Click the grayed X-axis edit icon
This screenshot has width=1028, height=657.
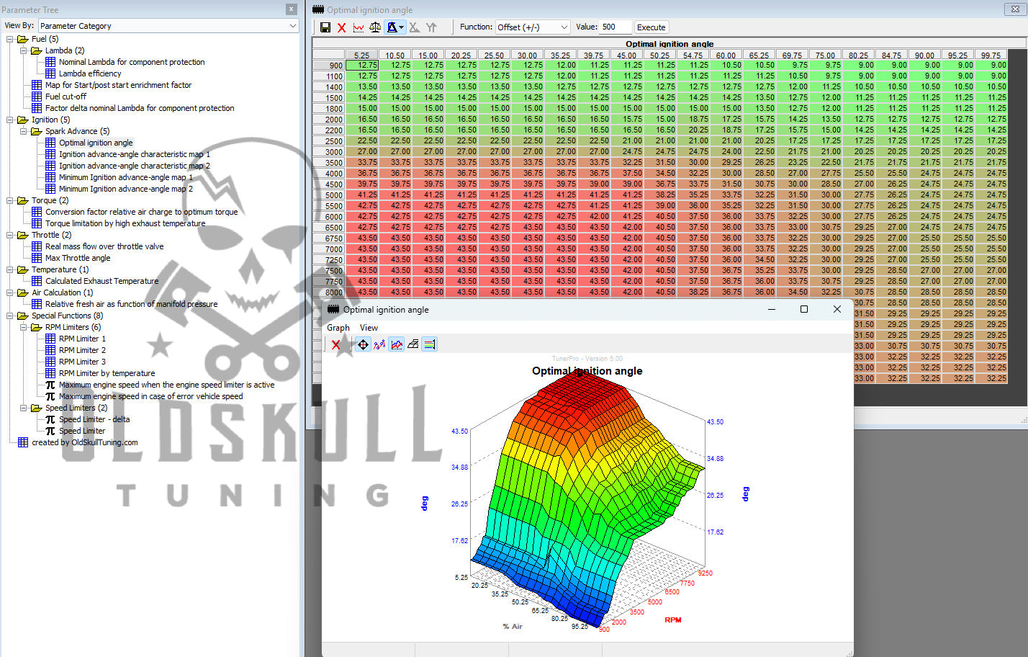415,27
